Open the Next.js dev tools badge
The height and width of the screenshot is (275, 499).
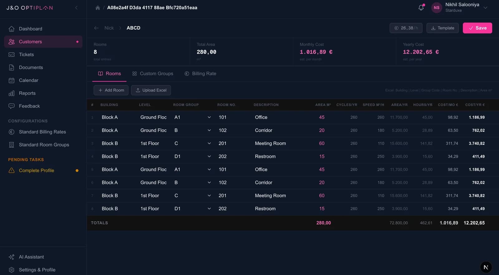486,267
